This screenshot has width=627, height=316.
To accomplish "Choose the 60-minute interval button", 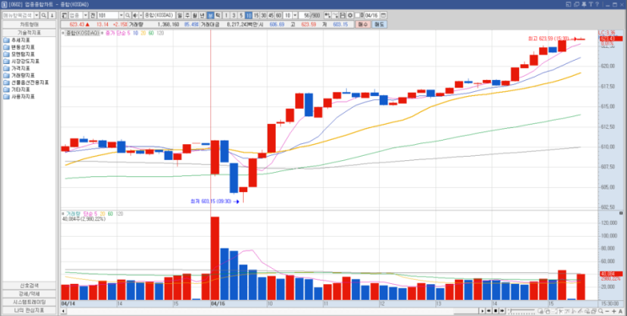I will click(278, 15).
